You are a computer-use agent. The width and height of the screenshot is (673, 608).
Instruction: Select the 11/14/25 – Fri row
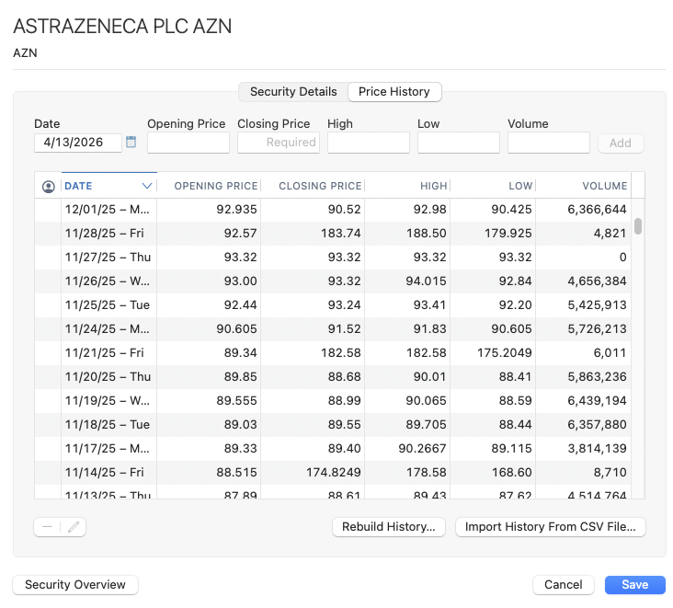coord(333,472)
